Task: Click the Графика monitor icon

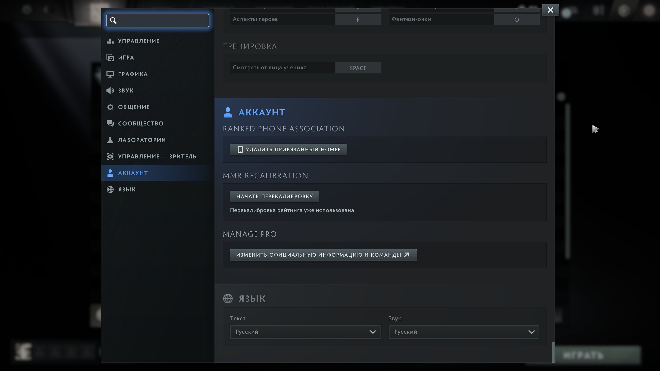Action: [x=110, y=74]
